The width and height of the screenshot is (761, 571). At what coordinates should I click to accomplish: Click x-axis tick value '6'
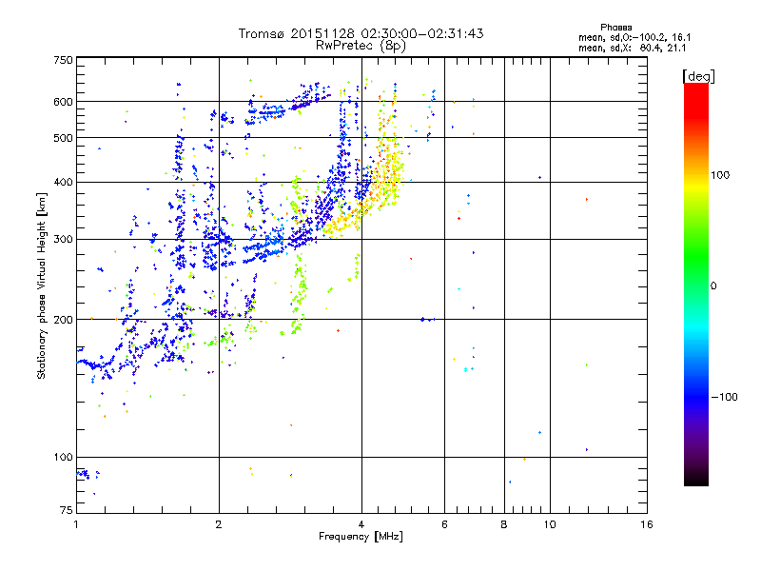pos(444,524)
